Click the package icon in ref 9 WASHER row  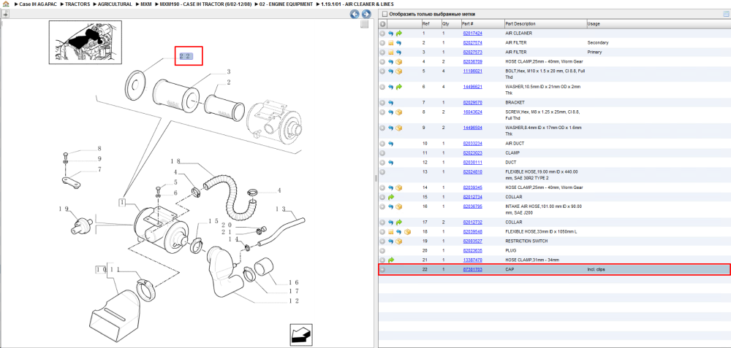point(399,128)
